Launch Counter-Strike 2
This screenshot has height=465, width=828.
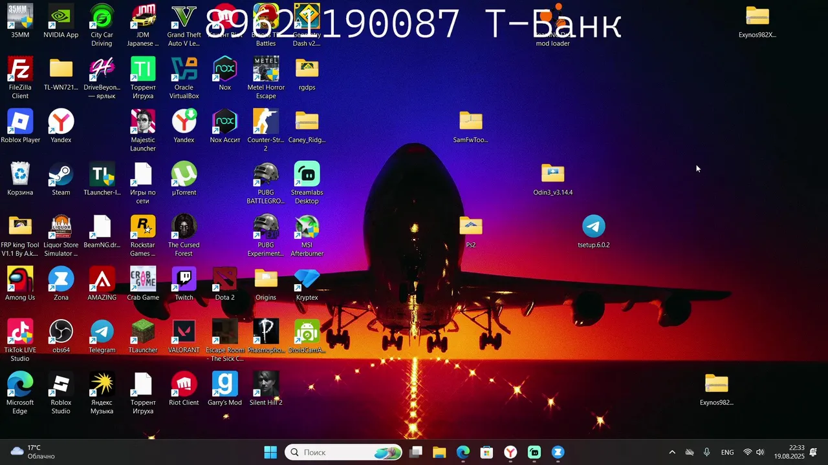(x=266, y=130)
